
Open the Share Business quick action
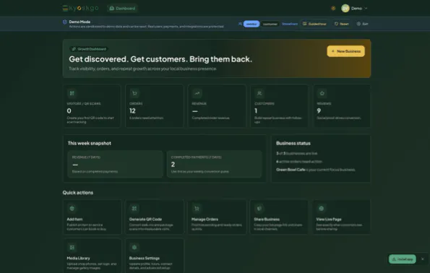tap(279, 217)
